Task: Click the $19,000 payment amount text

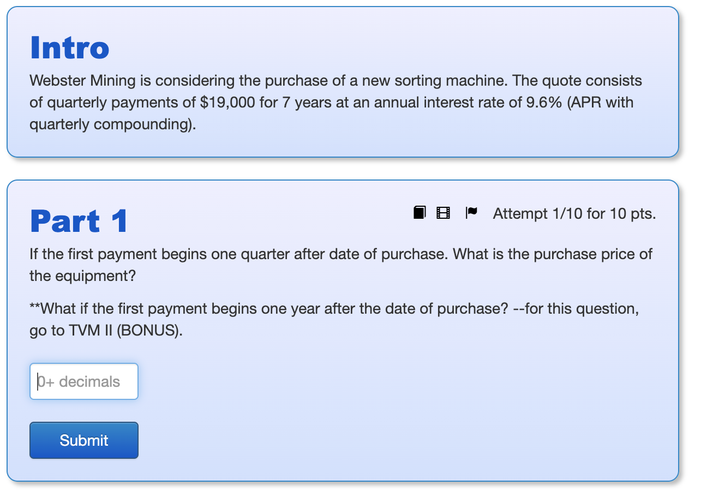Action: point(228,103)
